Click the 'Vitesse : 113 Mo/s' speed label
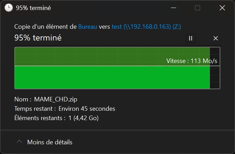 [192, 61]
